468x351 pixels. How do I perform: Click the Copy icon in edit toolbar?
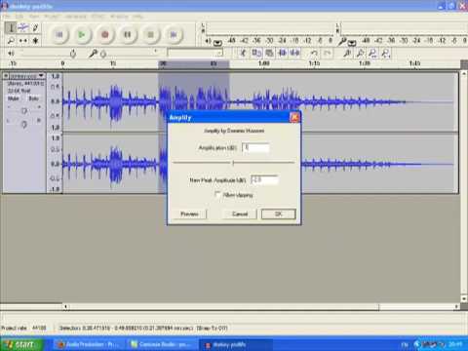[x=256, y=53]
